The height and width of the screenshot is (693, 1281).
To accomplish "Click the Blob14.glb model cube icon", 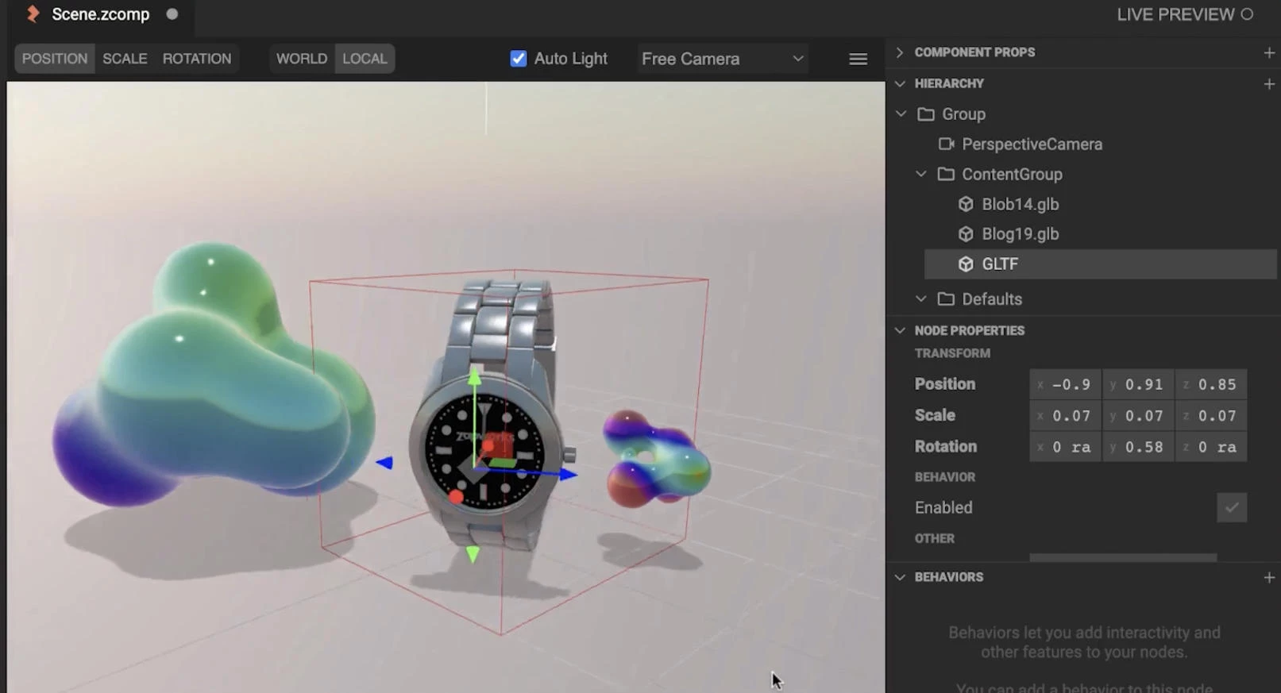I will pyautogui.click(x=966, y=204).
